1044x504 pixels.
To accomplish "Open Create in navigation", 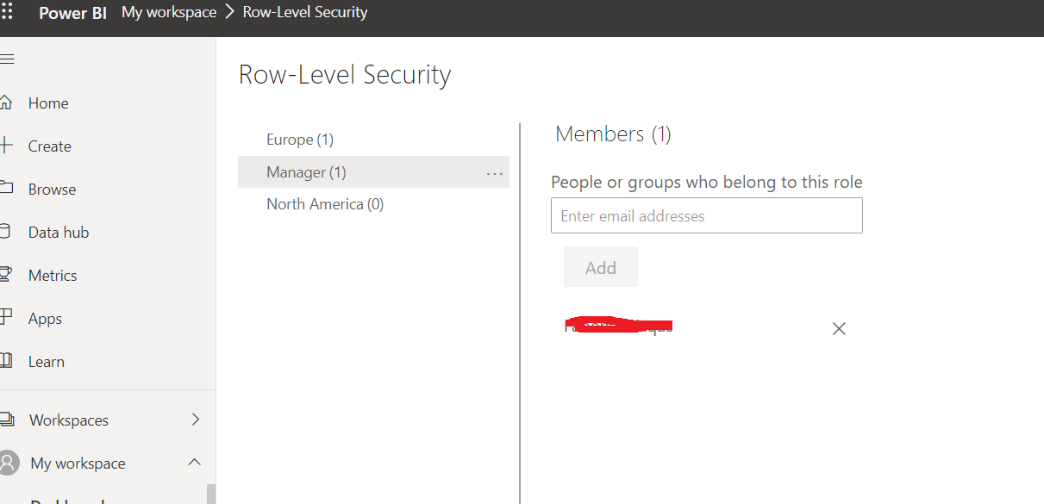I will tap(49, 146).
